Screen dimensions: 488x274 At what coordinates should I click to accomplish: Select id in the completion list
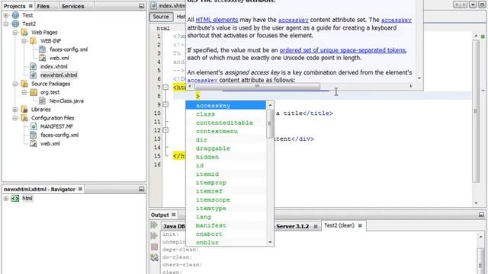(226, 166)
